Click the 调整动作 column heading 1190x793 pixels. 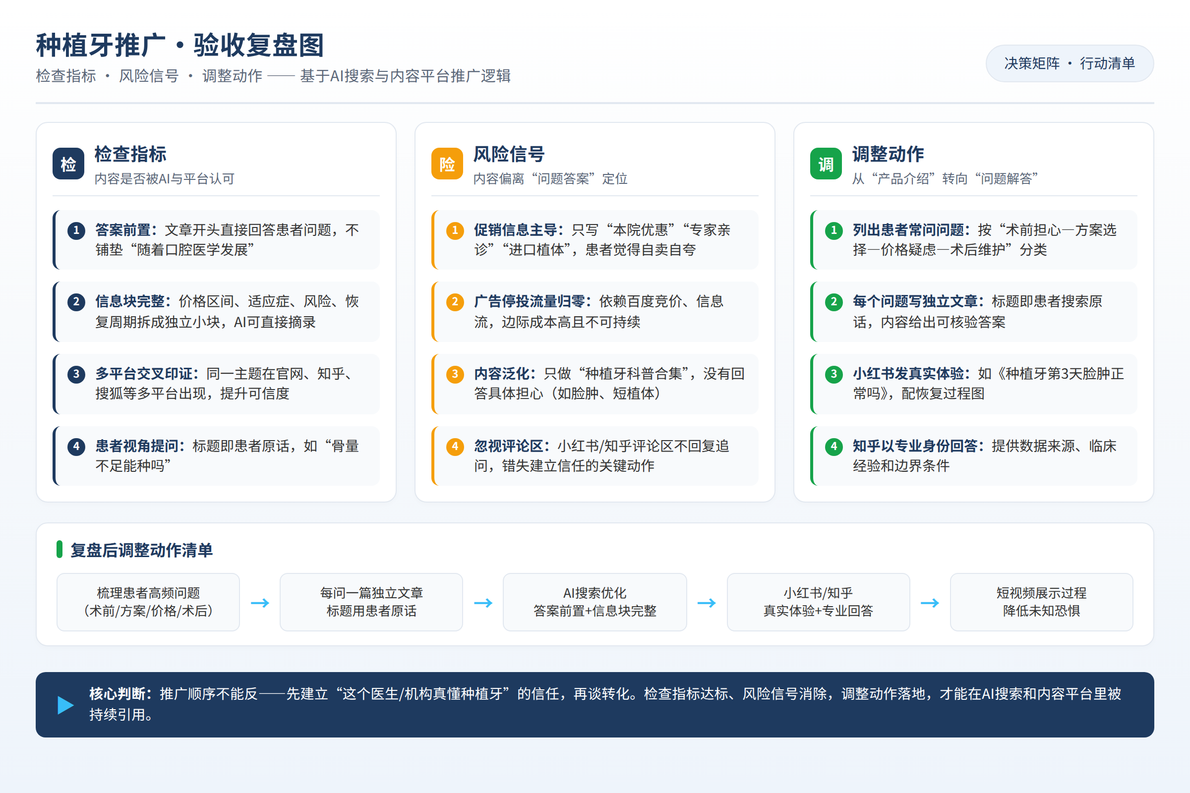click(x=888, y=154)
